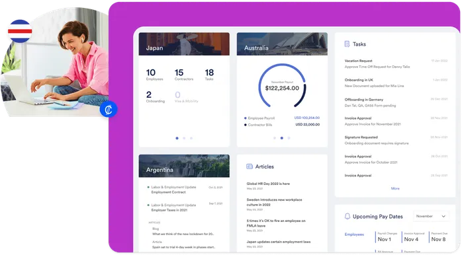Screen dimensions: 462x255
Task: Open the Japan country card header
Action: click(184, 44)
